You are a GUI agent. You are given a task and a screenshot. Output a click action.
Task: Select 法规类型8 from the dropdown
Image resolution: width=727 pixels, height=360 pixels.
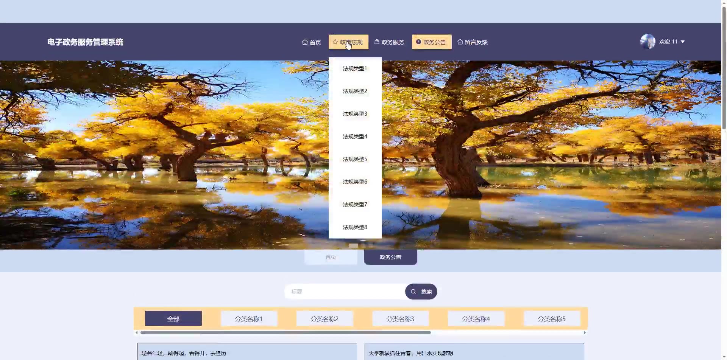coord(355,227)
